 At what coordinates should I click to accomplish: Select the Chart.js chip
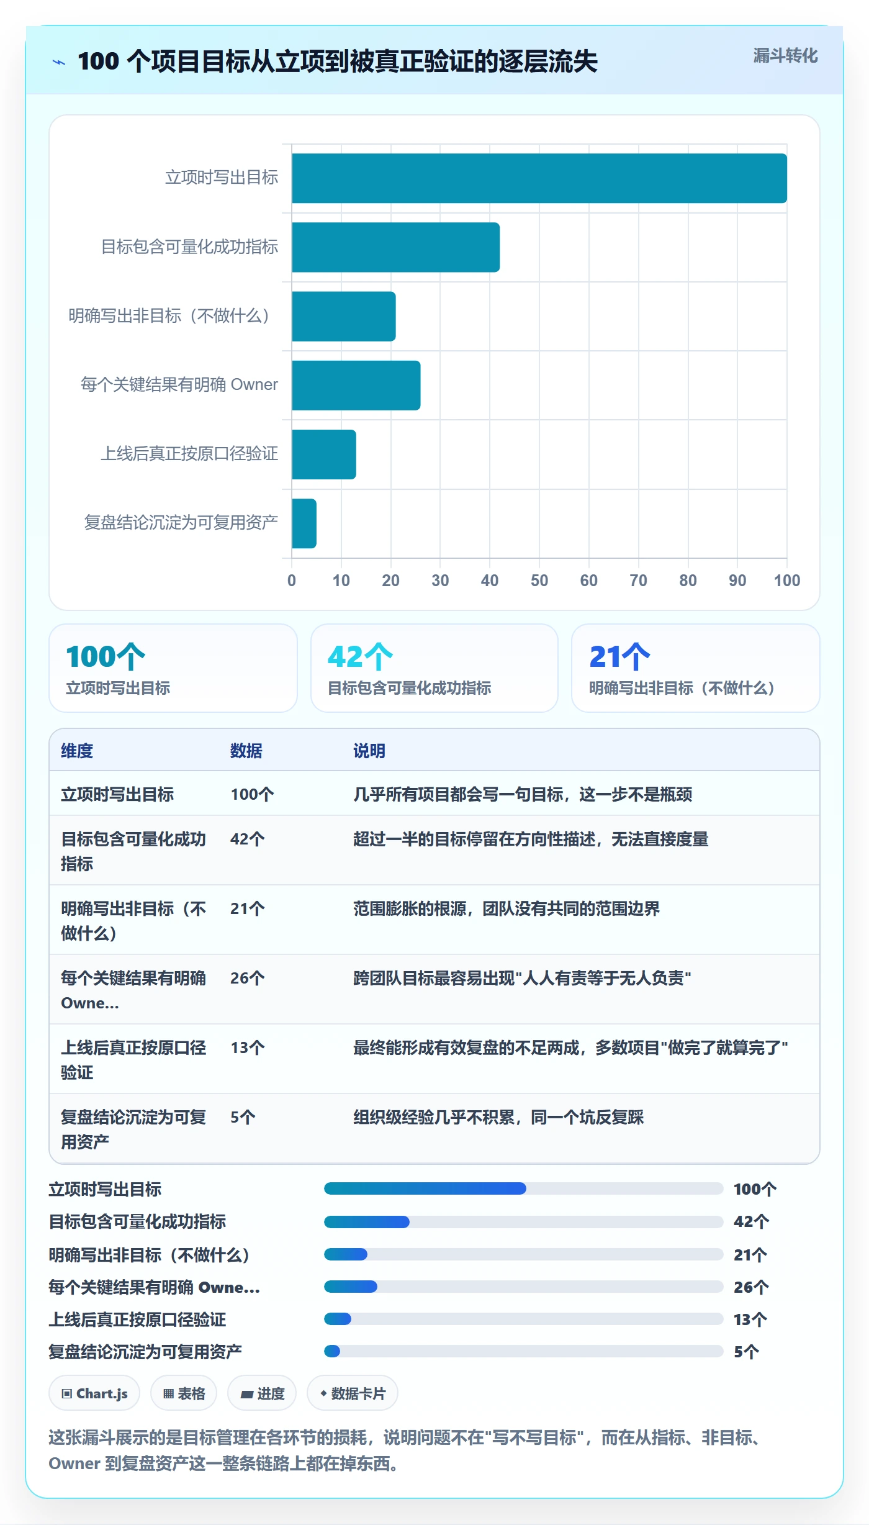(x=94, y=1393)
